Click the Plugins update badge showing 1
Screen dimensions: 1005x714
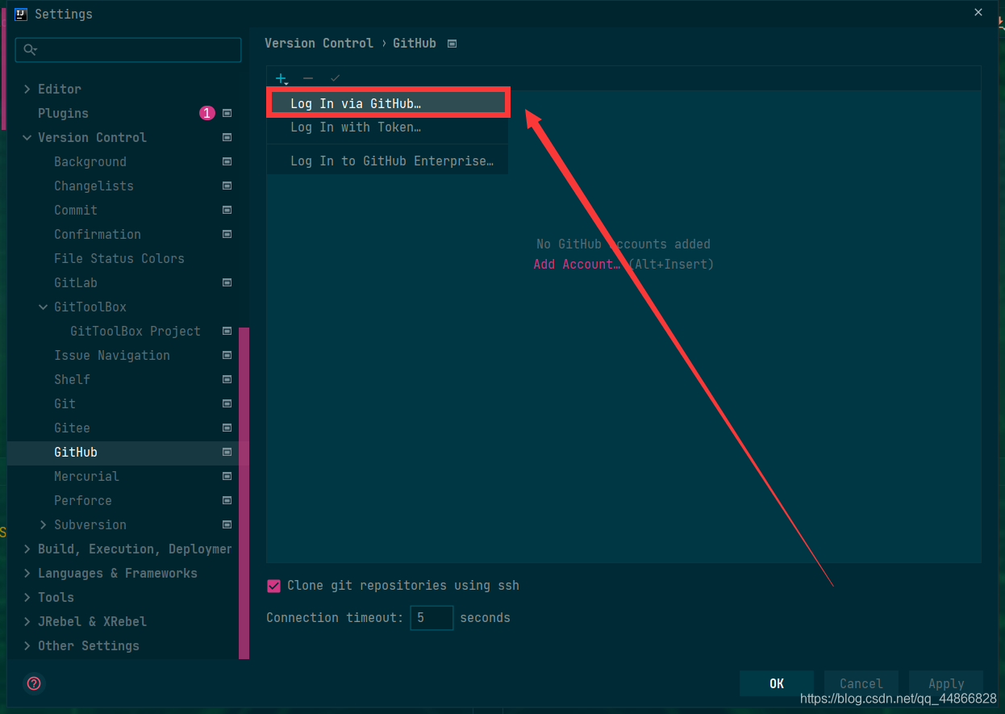pos(207,114)
